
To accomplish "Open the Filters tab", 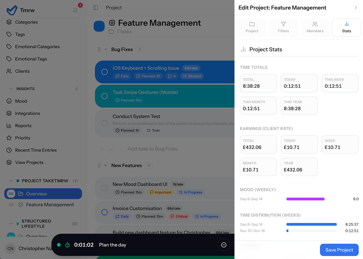I will [283, 27].
